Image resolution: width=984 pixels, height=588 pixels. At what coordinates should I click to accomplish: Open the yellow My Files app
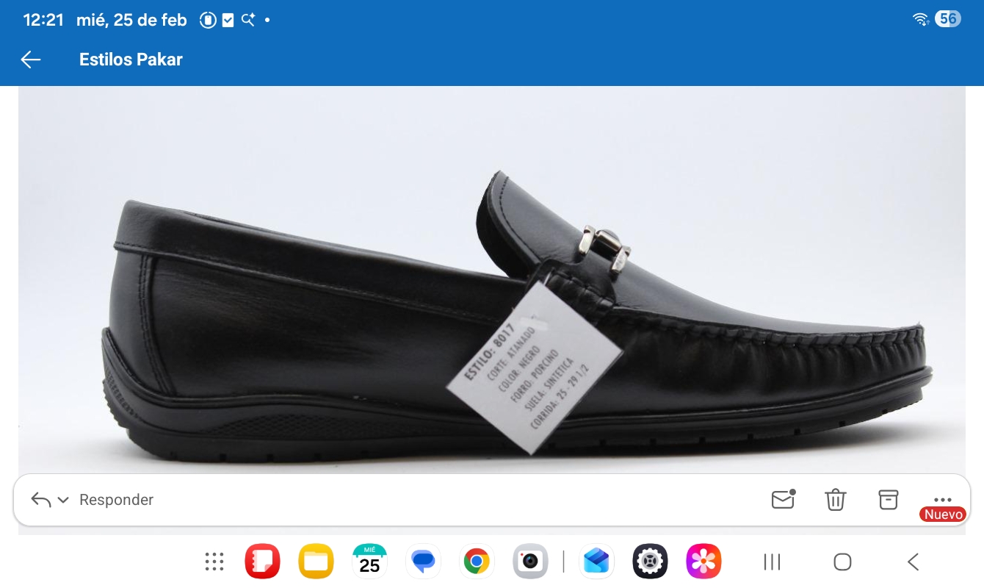[x=316, y=562]
